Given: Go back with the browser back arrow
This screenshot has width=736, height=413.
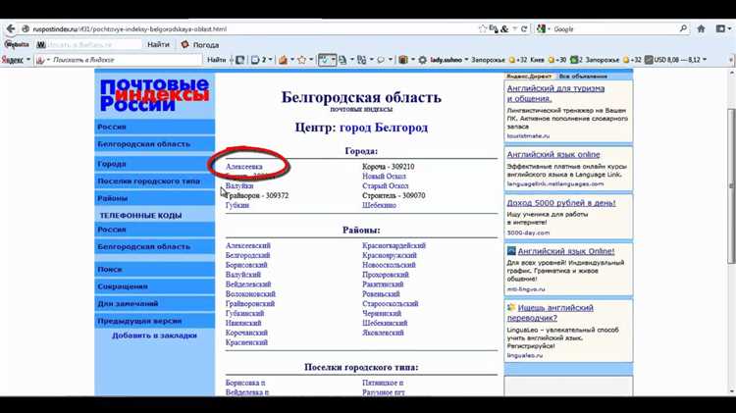Looking at the screenshot, I should 11,28.
